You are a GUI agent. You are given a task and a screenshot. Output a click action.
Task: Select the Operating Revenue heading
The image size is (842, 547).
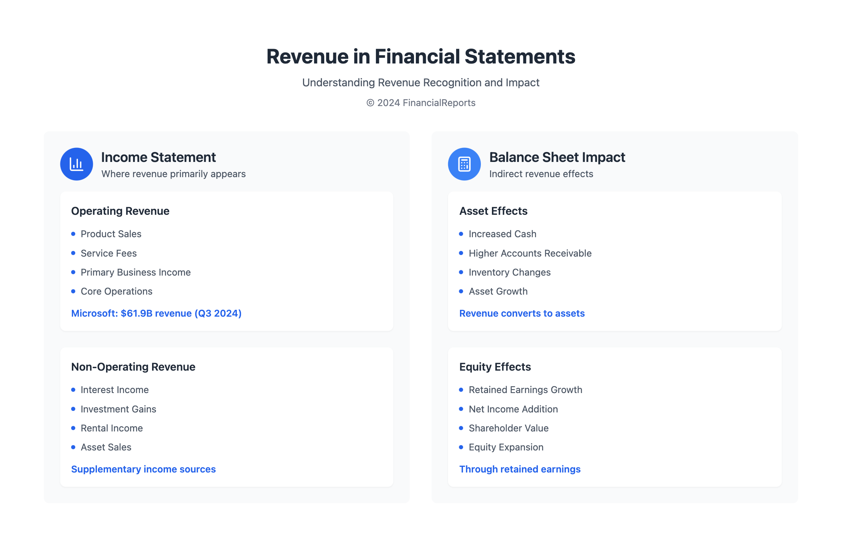tap(120, 211)
